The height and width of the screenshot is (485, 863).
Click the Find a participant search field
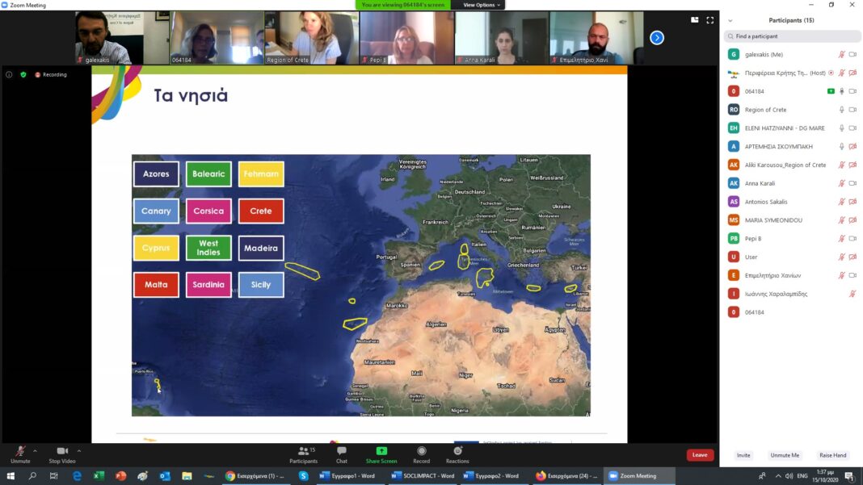click(792, 36)
